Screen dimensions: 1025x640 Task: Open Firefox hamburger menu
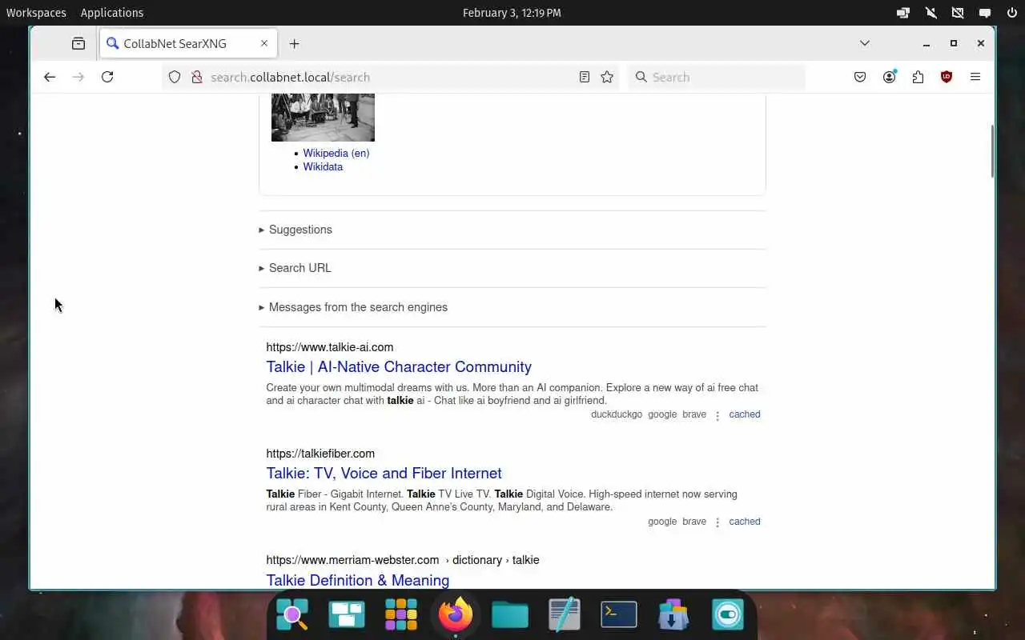(x=975, y=77)
